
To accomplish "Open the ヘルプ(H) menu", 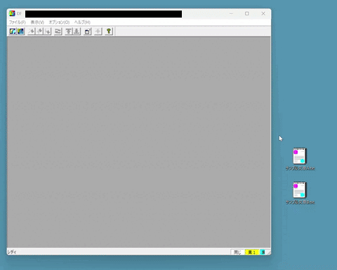I will (82, 22).
